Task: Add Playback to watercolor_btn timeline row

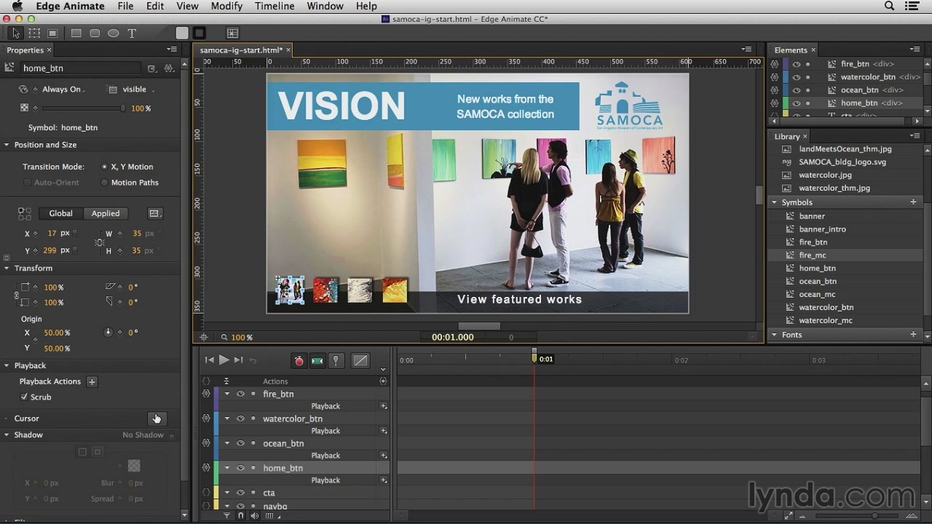Action: tap(384, 431)
